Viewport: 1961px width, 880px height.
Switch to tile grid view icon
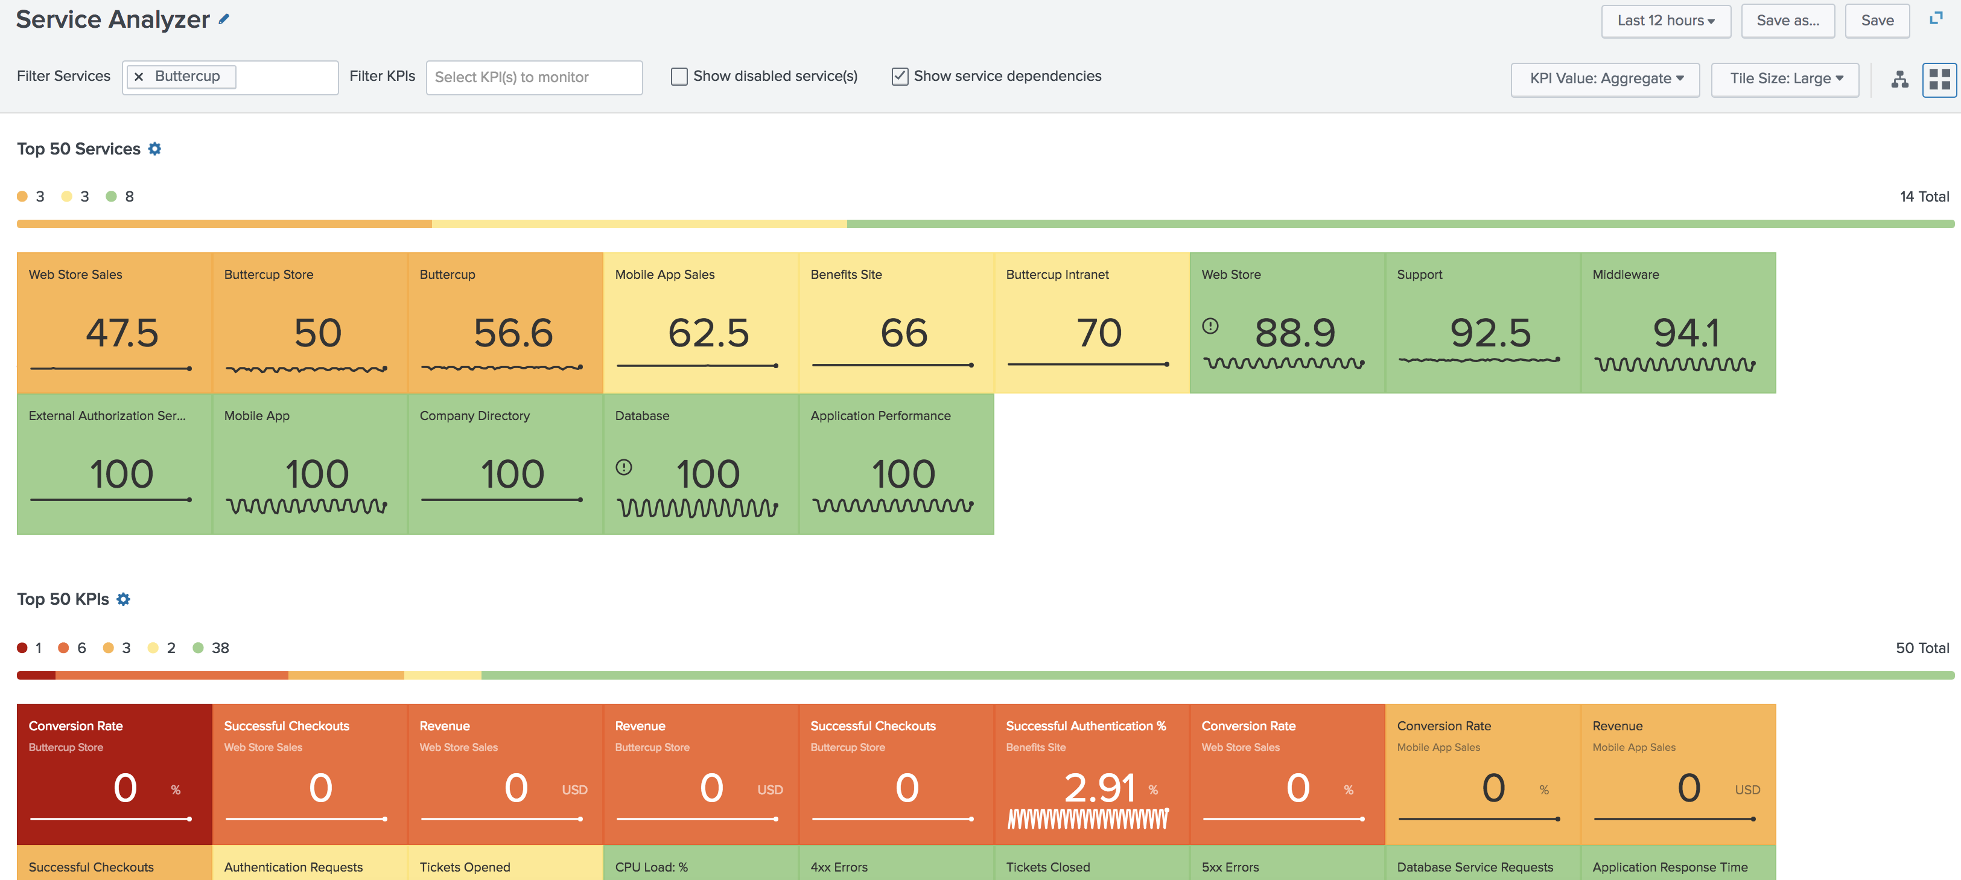pos(1939,79)
